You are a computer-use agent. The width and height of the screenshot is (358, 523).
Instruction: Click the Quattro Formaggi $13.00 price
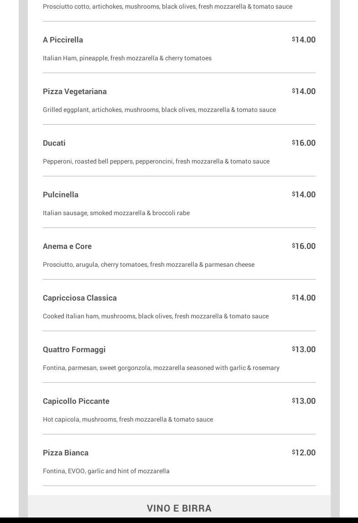(304, 349)
